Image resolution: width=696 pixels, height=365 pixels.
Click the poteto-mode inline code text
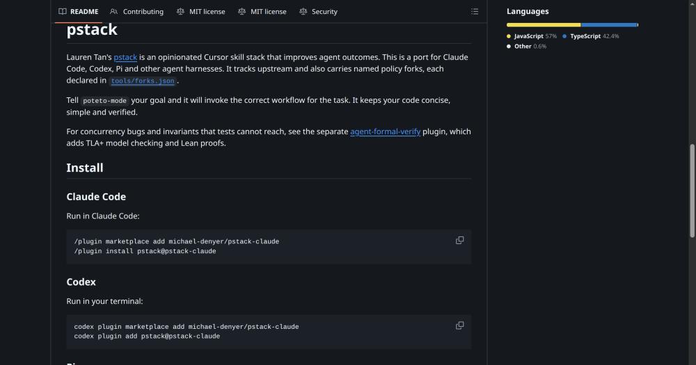coord(105,101)
